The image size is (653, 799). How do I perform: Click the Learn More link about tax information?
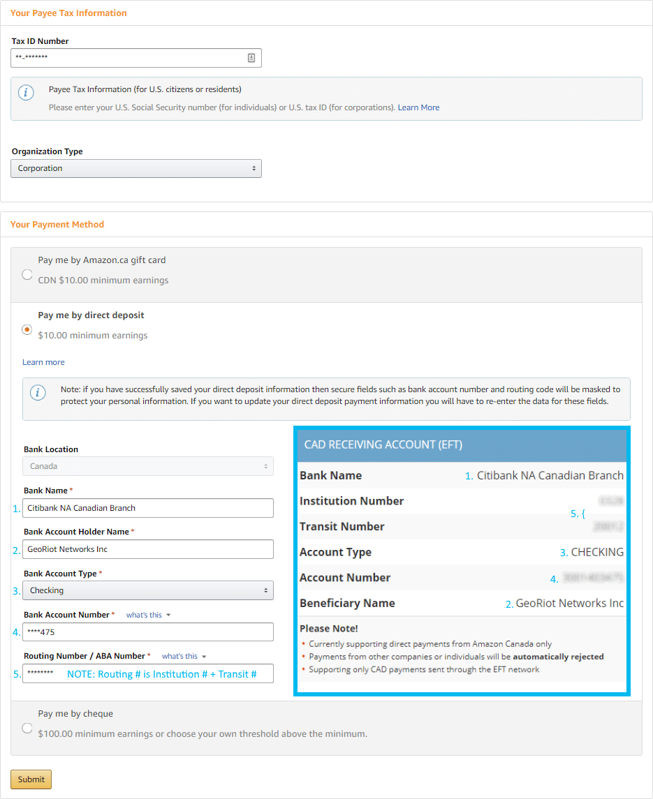click(418, 107)
